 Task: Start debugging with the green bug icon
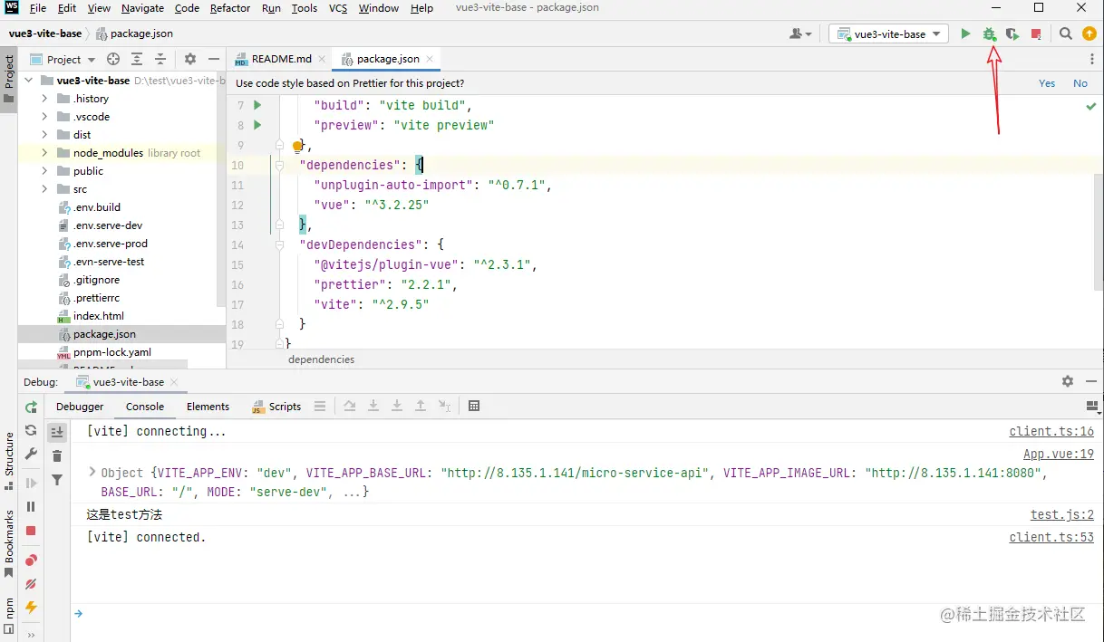point(989,34)
